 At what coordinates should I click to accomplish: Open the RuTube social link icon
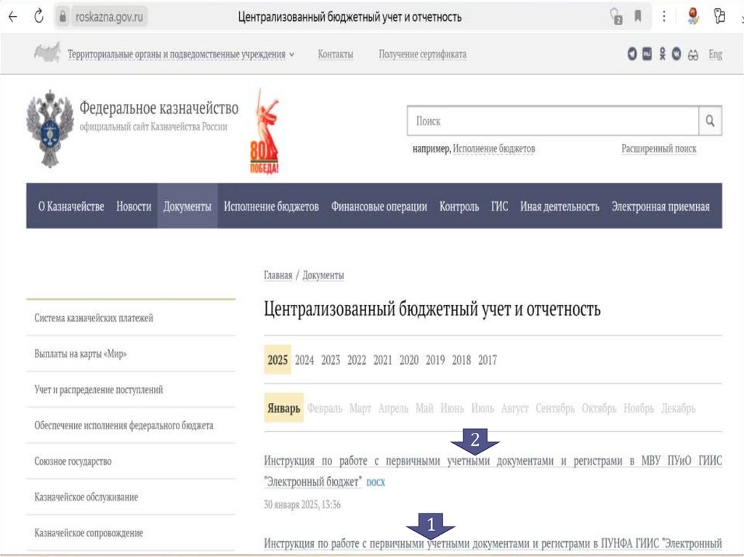pyautogui.click(x=647, y=54)
